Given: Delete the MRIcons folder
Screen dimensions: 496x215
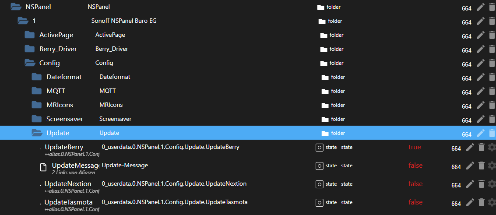Looking at the screenshot, I should 492,105.
